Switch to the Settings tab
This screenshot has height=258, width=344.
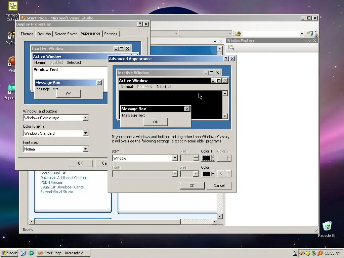pyautogui.click(x=111, y=34)
